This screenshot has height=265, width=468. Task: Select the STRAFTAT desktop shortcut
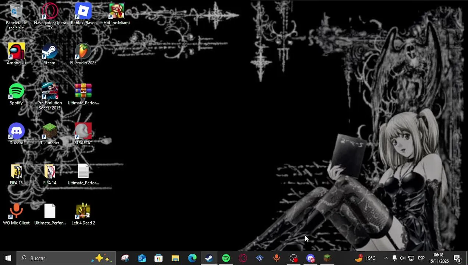pos(83,135)
